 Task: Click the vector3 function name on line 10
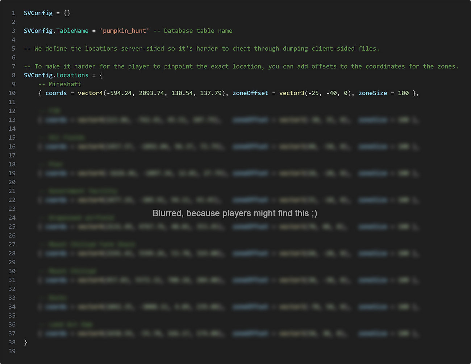pyautogui.click(x=292, y=93)
